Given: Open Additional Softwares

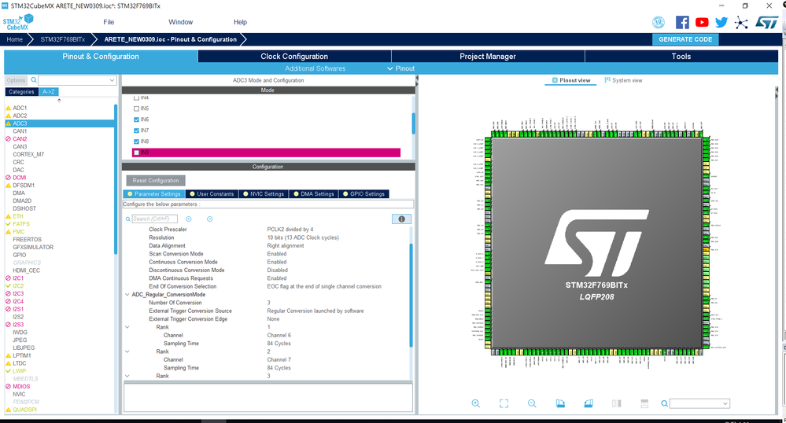Looking at the screenshot, I should click(x=316, y=68).
